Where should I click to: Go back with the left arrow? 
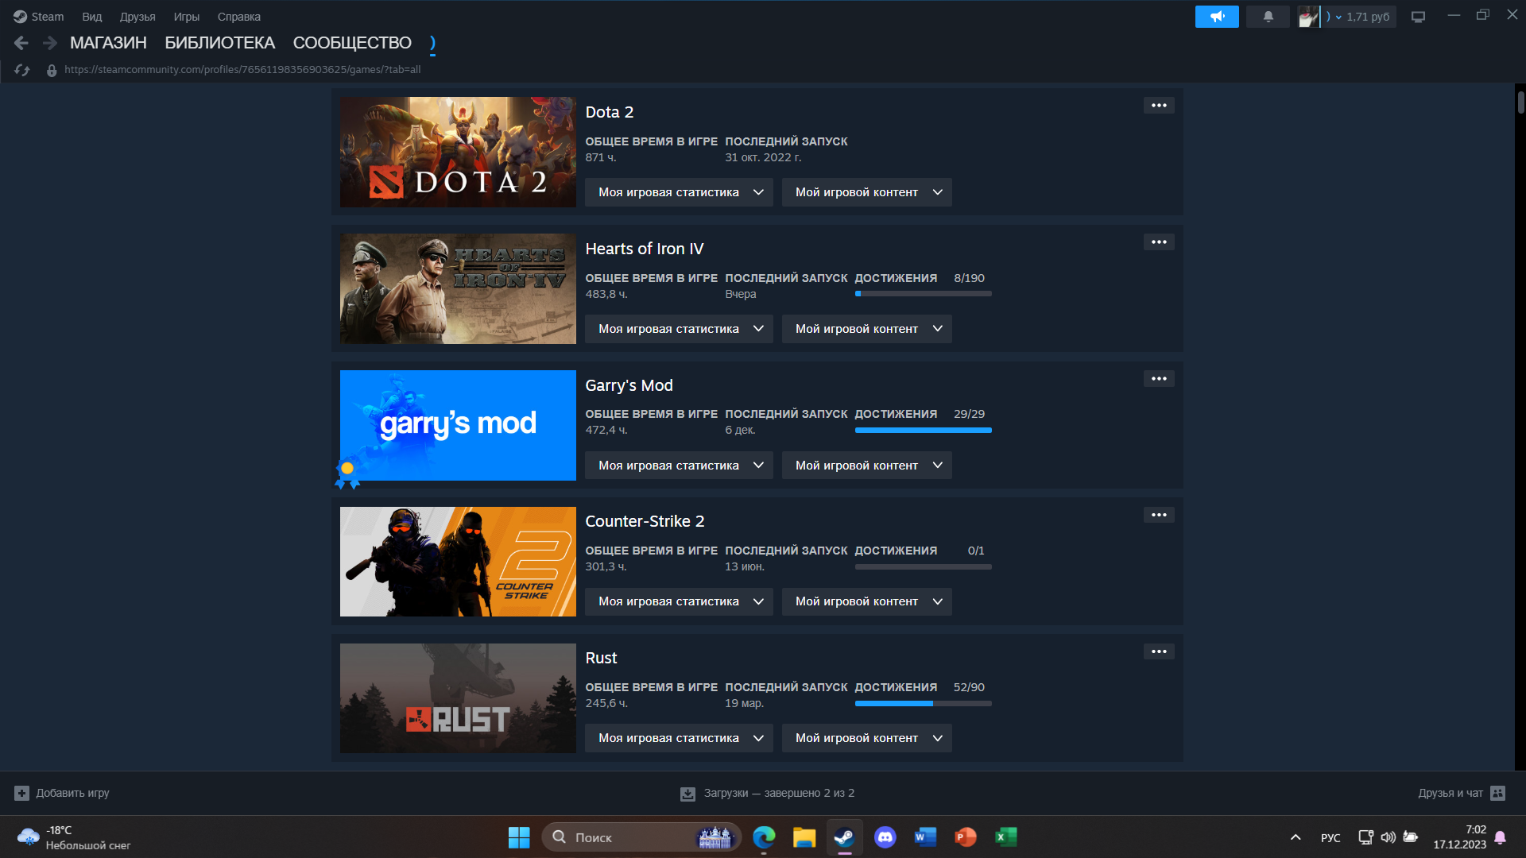[21, 43]
